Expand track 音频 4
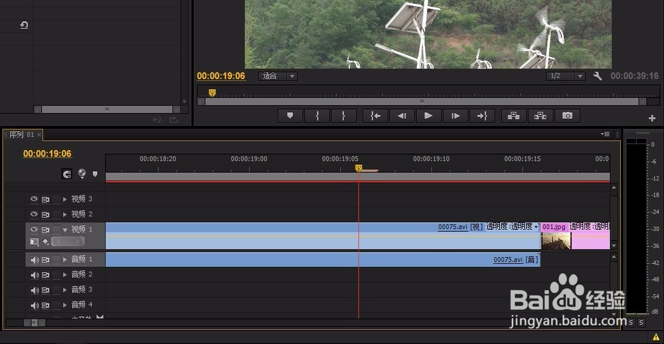This screenshot has width=664, height=344. click(65, 305)
